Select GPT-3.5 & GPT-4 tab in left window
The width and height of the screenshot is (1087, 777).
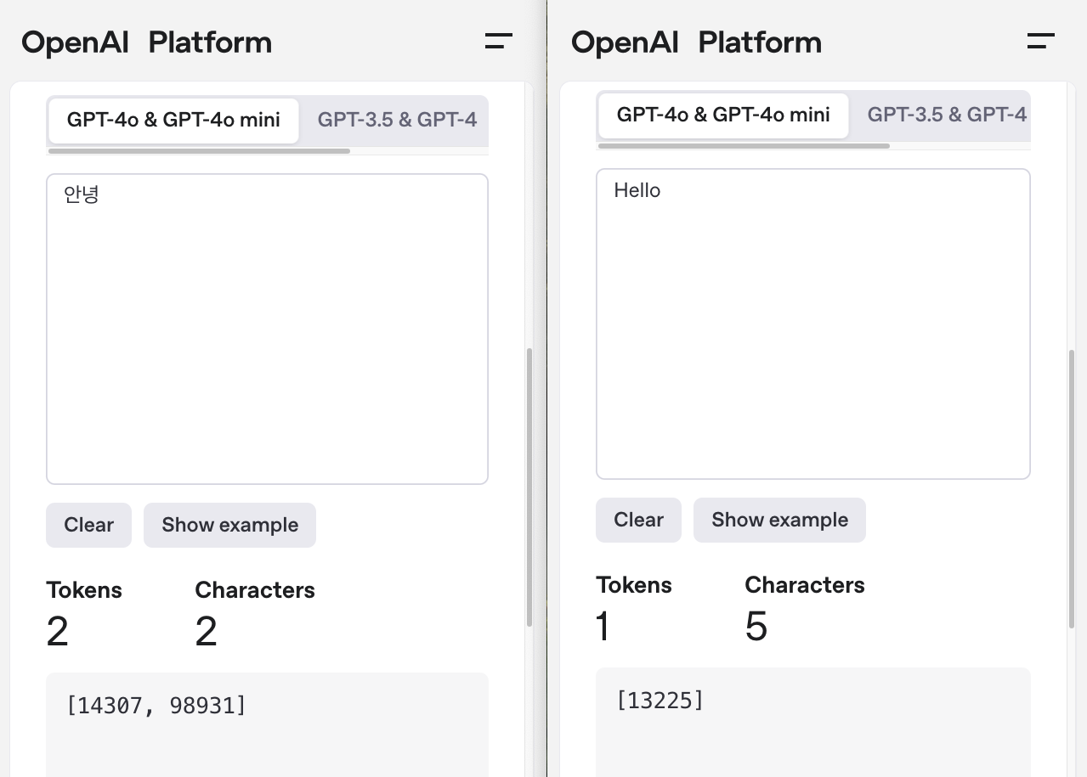[x=397, y=120]
